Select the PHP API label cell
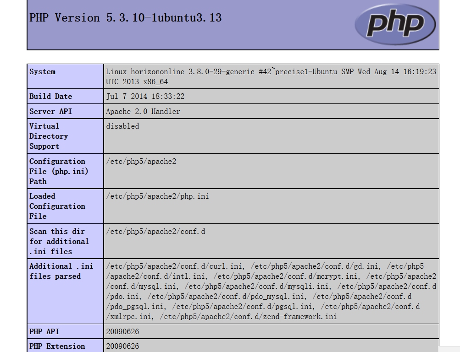460x352 pixels. click(x=66, y=331)
